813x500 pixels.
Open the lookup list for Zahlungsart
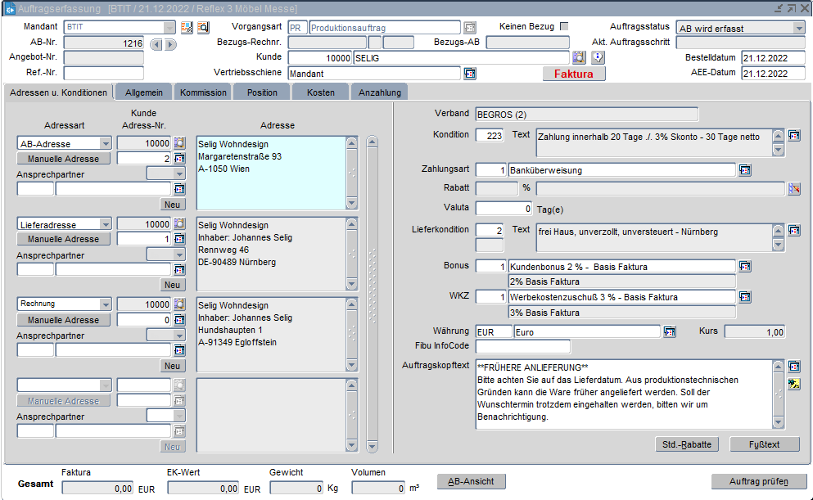click(x=744, y=170)
